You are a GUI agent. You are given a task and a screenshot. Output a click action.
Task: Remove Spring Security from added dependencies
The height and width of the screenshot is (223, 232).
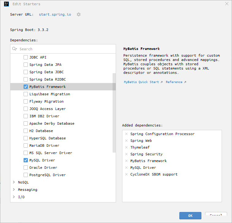(x=126, y=154)
